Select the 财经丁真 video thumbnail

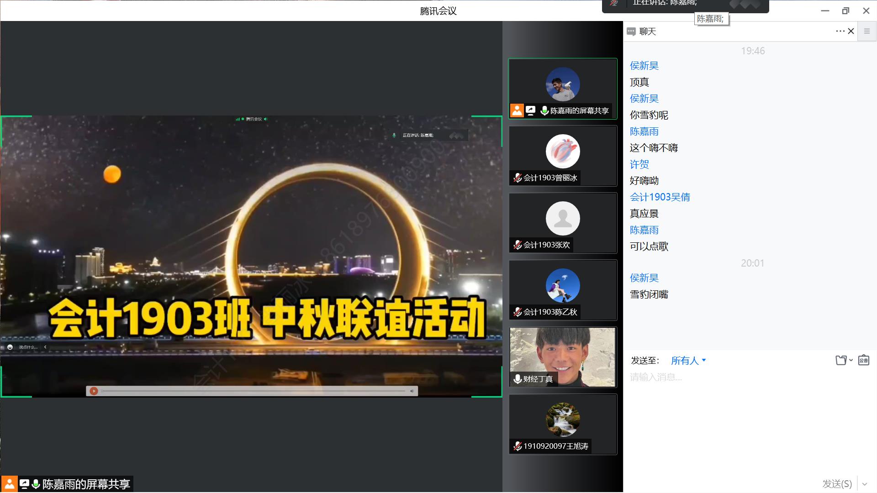tap(563, 357)
